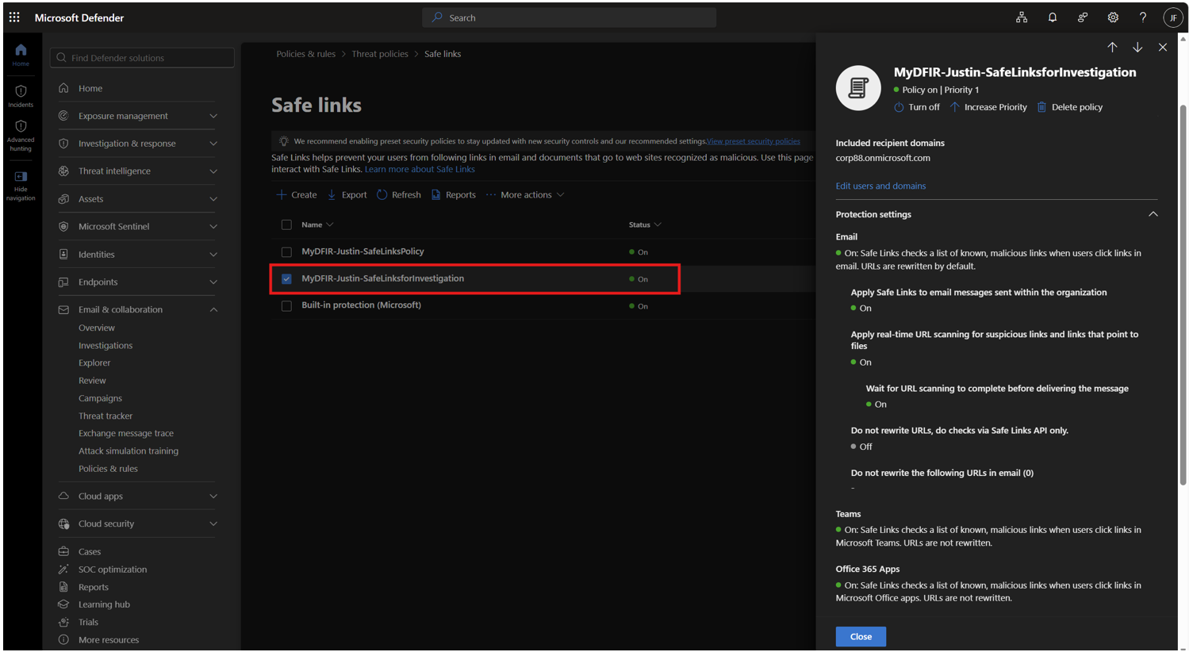This screenshot has width=1193, height=652.
Task: Hide navigation using the rail icon
Action: 21,186
